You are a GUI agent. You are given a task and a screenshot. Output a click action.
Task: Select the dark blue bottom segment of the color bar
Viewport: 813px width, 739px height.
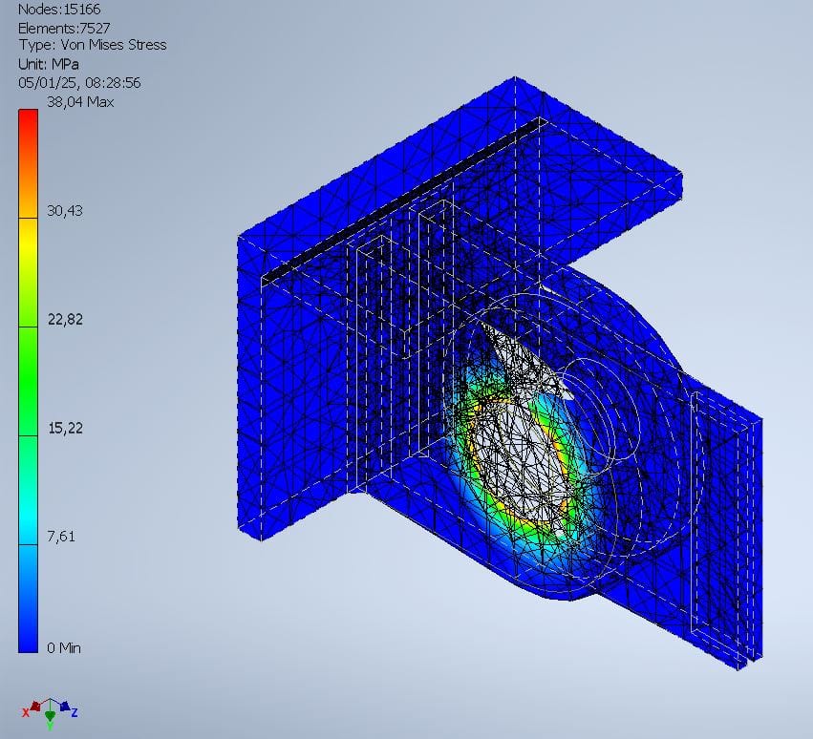point(28,621)
